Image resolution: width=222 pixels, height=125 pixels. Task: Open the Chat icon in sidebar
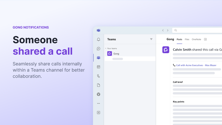pyautogui.click(x=98, y=49)
